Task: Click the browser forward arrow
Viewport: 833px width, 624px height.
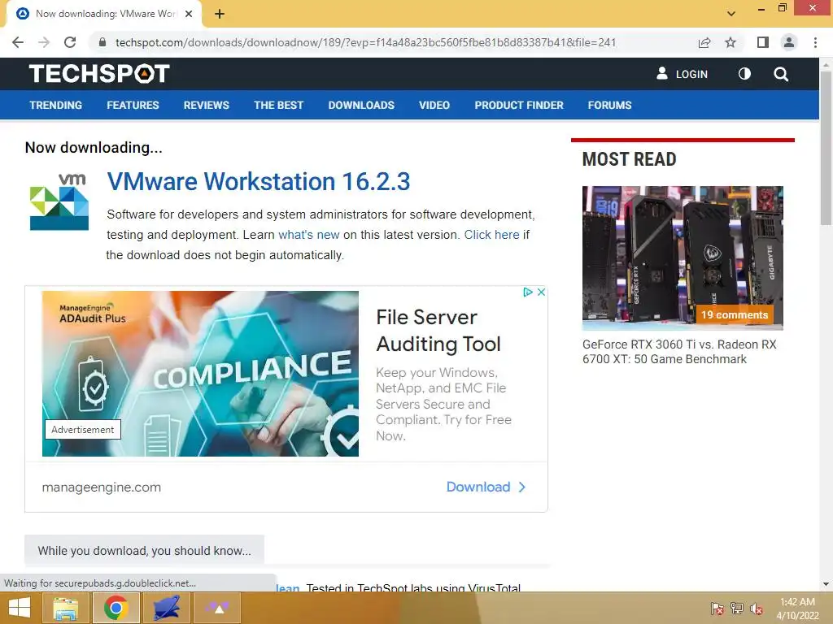Action: click(44, 42)
